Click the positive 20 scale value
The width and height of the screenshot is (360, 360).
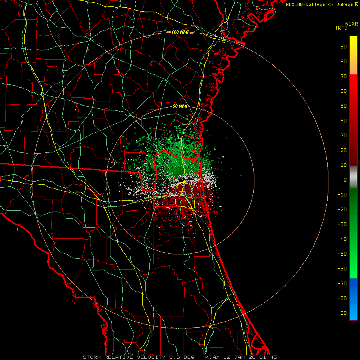pyautogui.click(x=344, y=150)
